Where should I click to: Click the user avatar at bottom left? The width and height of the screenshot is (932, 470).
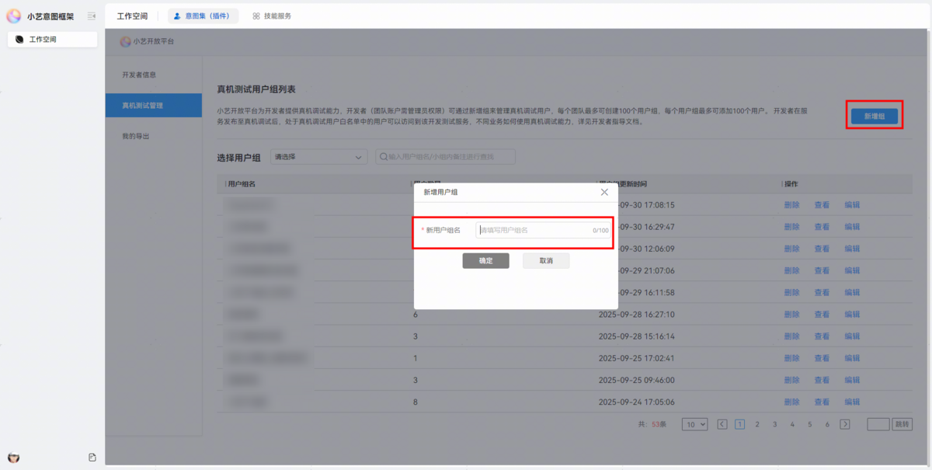[x=13, y=458]
